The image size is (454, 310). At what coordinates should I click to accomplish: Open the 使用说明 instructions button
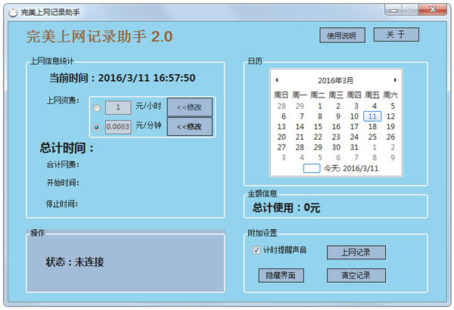(x=342, y=36)
